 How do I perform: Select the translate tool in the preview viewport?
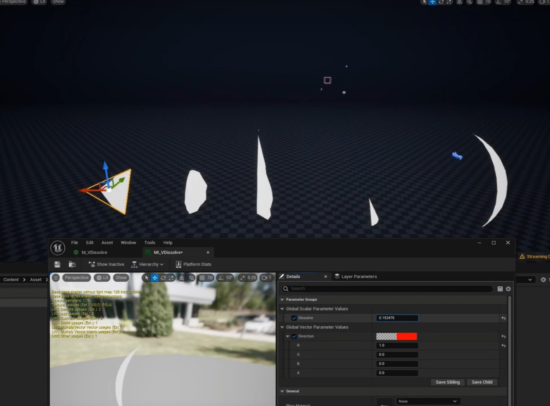155,278
